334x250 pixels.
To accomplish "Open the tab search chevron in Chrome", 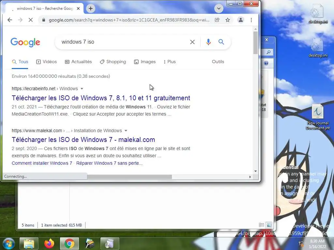I will [219, 8].
